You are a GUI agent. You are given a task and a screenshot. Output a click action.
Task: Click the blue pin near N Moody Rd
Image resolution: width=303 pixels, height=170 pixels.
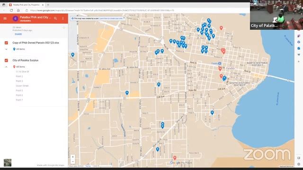click(x=72, y=55)
